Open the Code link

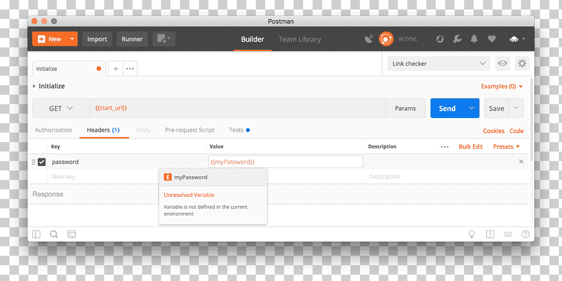point(517,131)
